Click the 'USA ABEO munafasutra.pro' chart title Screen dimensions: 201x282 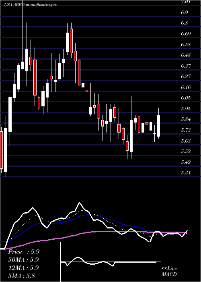coord(31,5)
